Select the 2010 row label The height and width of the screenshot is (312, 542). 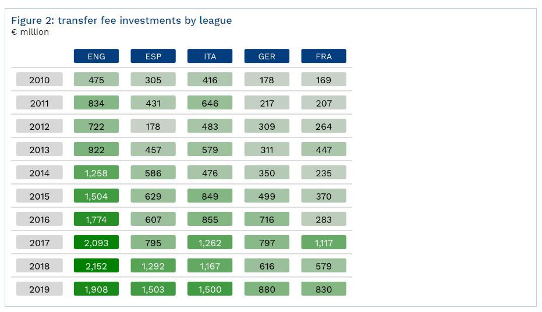point(40,80)
